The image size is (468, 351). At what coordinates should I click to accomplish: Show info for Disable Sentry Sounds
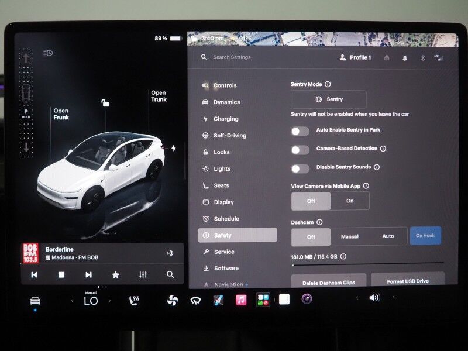(377, 167)
